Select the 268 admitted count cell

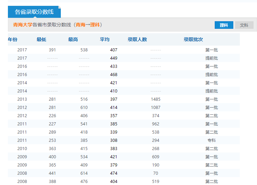156,149
